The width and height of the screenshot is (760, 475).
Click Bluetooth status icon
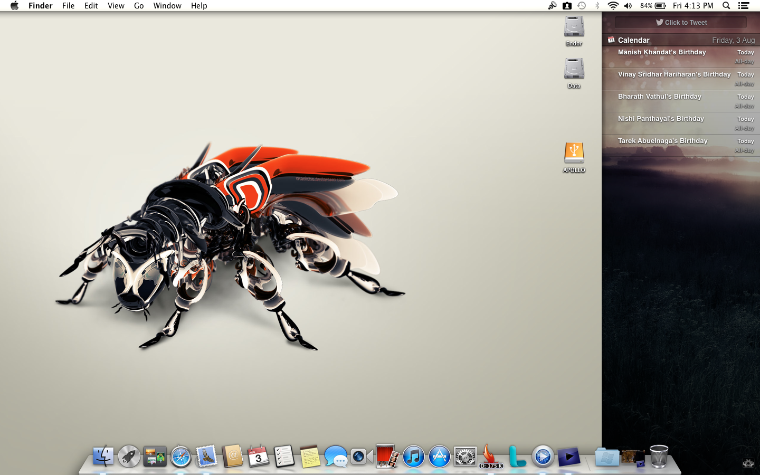597,6
